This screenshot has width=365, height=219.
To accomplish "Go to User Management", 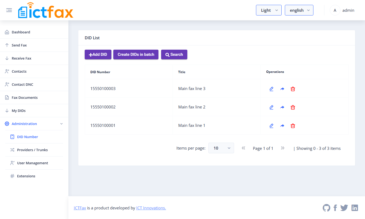I will pyautogui.click(x=34, y=163).
